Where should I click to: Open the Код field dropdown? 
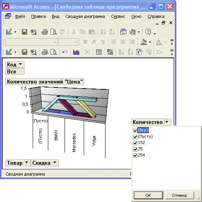coord(20,64)
